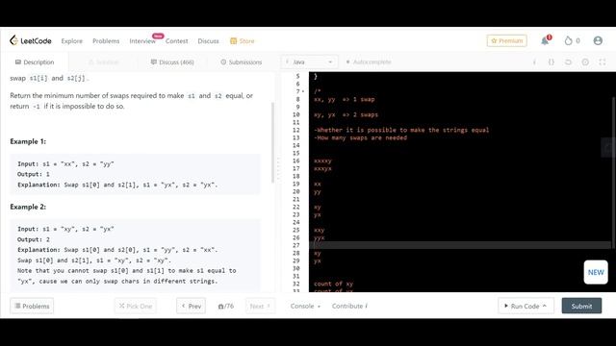Screen dimensions: 616x346
Task: Click the Submit button
Action: pos(581,306)
